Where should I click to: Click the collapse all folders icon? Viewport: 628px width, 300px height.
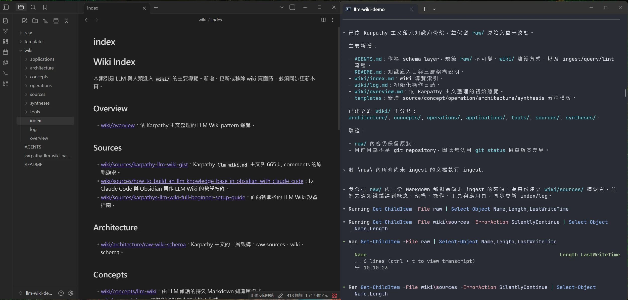pyautogui.click(x=67, y=21)
